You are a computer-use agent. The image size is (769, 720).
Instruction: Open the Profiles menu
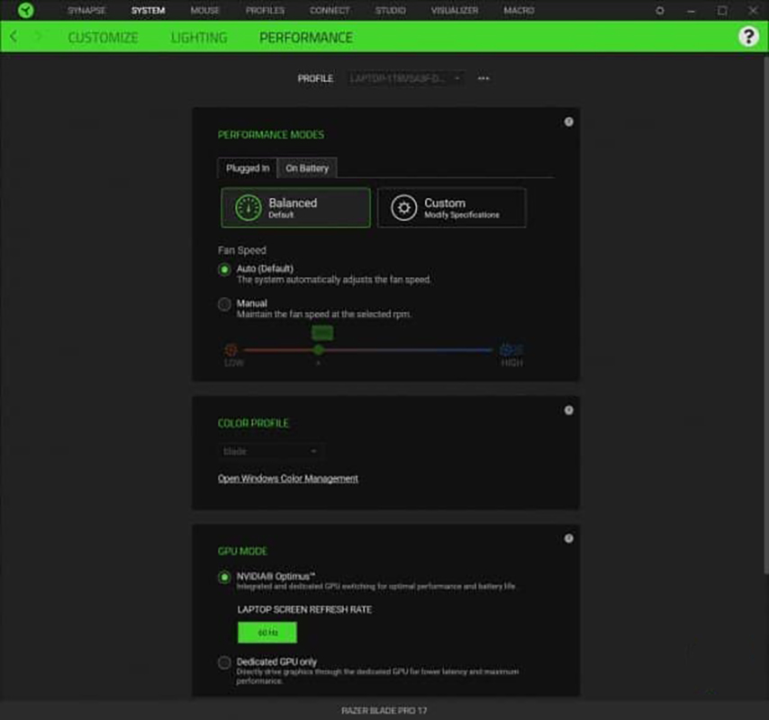265,10
